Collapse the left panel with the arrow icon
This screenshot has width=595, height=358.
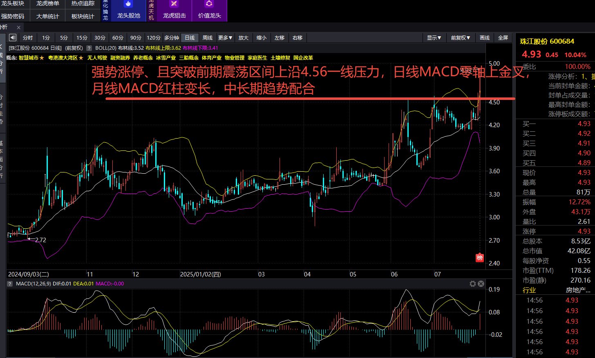tap(13, 38)
